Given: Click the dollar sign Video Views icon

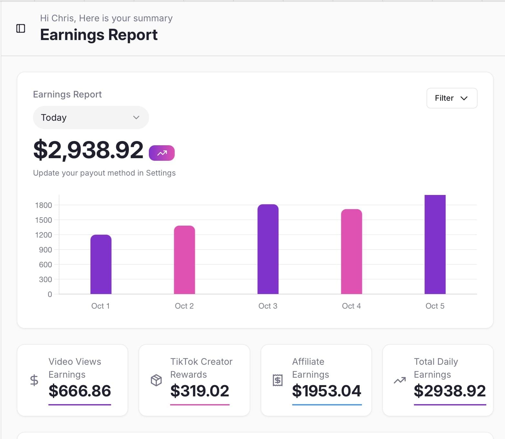Looking at the screenshot, I should [x=34, y=380].
